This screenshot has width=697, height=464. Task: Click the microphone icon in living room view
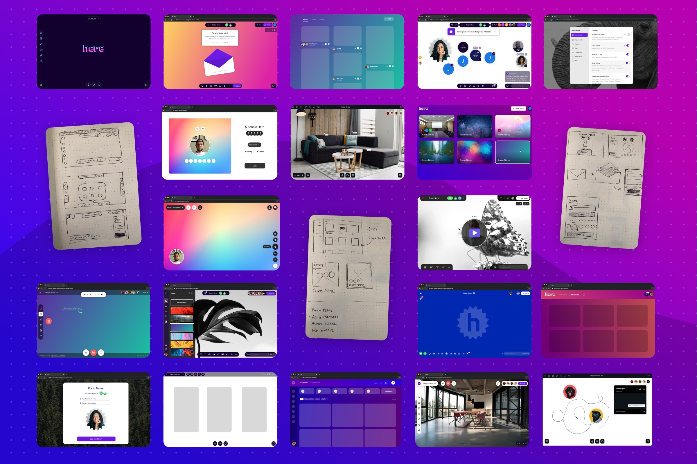coord(342,175)
